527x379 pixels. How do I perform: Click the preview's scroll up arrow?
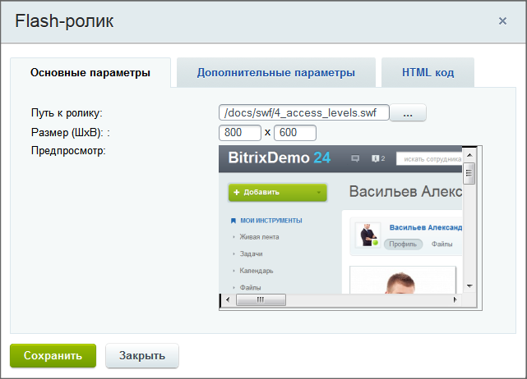point(469,155)
